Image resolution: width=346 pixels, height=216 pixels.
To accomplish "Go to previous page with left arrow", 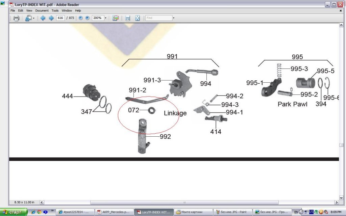I will coord(43,18).
